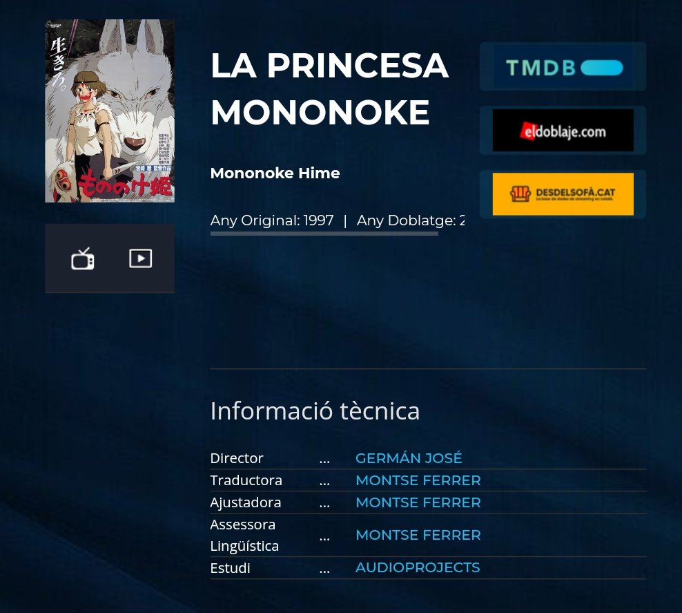
Task: Click the horizontal scrollbar under year info
Action: pos(324,234)
